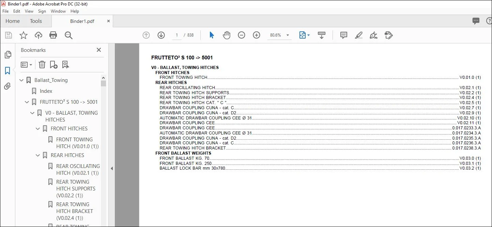Open REAR TOWING HITCH SUPPORTS bookmark
The image size is (492, 227).
(76, 189)
